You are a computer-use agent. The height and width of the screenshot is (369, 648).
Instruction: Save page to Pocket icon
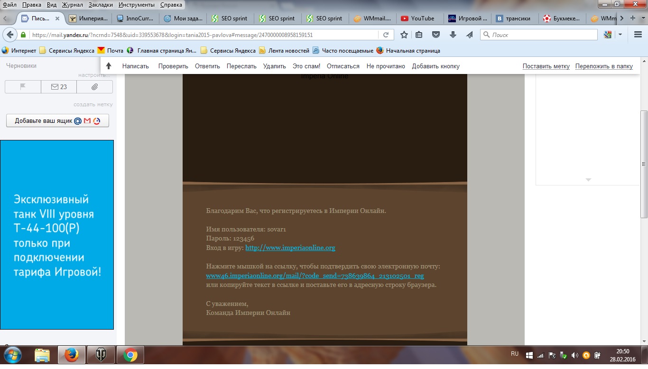pos(436,35)
